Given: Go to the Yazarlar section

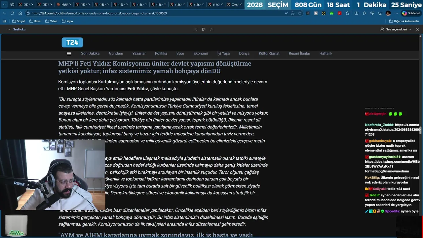Looking at the screenshot, I should 139,54.
